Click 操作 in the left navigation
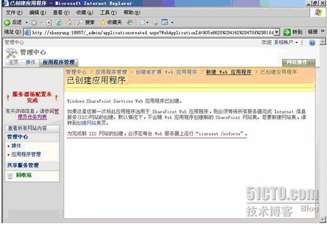Image resolution: width=327 pixels, height=225 pixels. [16, 146]
